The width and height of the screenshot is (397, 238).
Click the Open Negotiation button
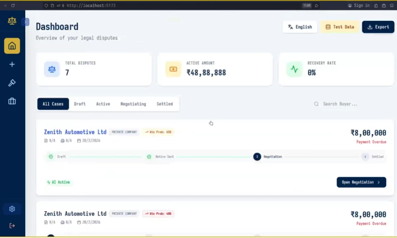pos(361,182)
